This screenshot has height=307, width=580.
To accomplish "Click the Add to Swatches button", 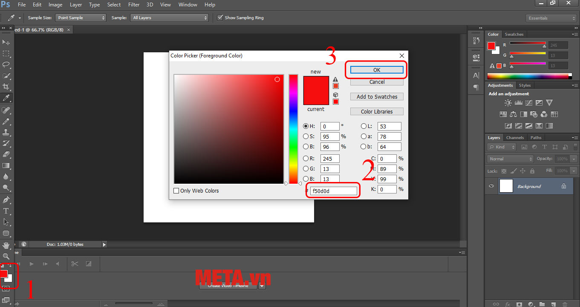I will click(x=377, y=97).
